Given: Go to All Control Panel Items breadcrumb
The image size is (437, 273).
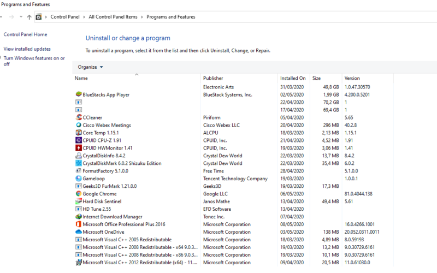Looking at the screenshot, I should coord(113,17).
